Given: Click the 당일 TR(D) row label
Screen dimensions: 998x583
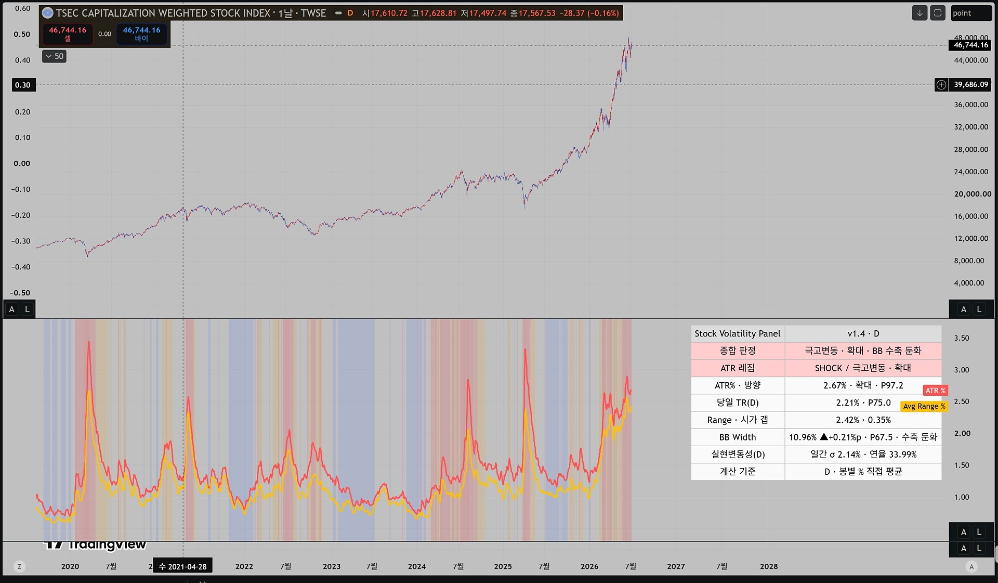Looking at the screenshot, I should pos(738,403).
